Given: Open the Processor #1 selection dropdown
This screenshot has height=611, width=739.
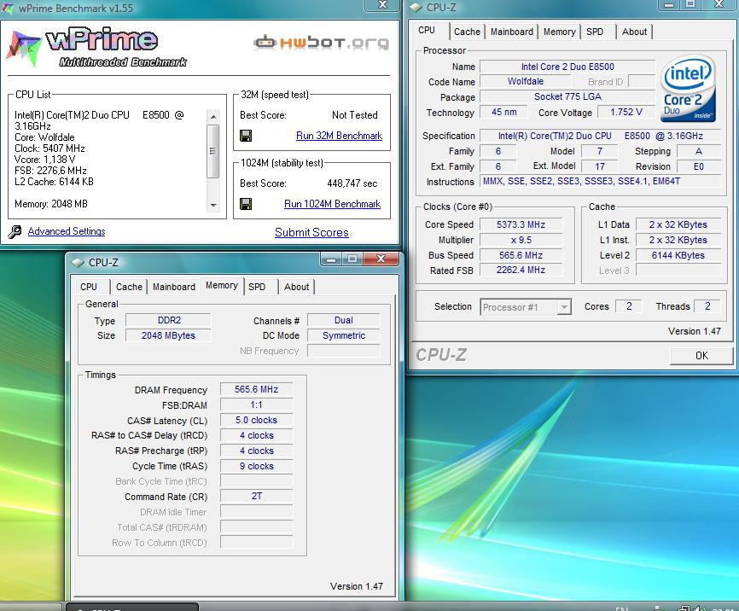Looking at the screenshot, I should coord(526,307).
